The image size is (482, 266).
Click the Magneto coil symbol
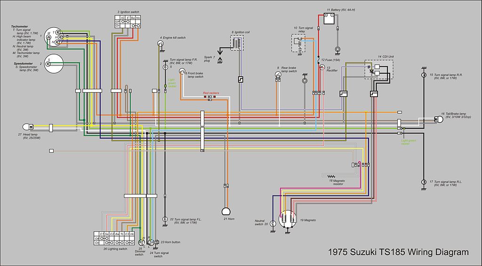click(x=288, y=219)
